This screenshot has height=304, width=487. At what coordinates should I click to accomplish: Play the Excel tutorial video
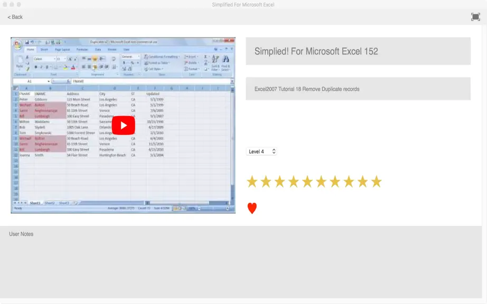click(123, 125)
